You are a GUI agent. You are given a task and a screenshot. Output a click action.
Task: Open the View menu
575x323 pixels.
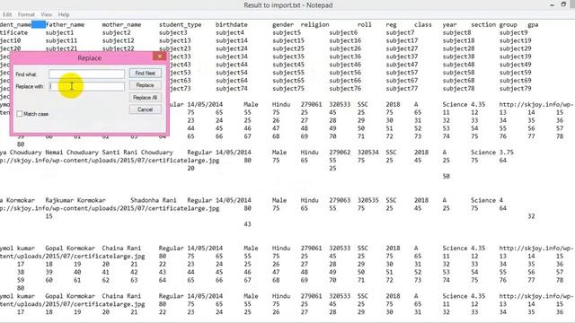(46, 14)
